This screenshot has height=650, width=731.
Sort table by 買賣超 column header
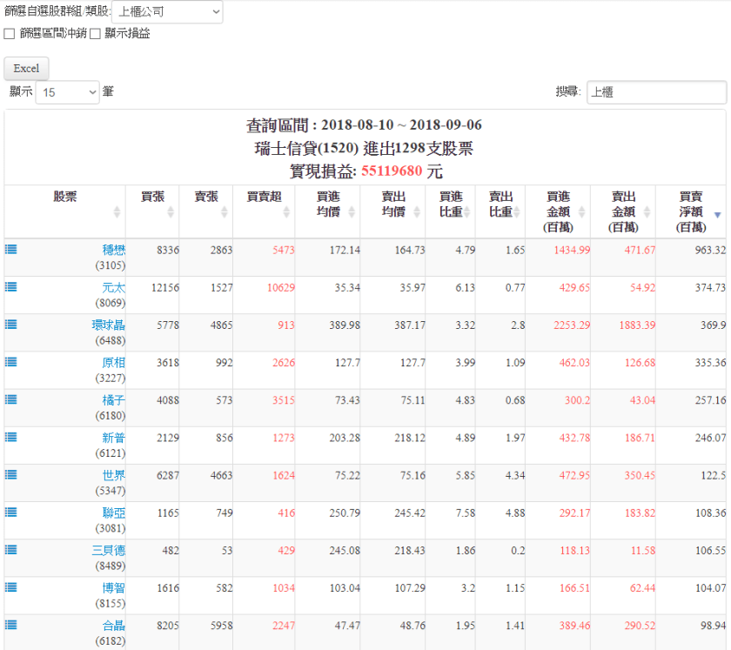[264, 204]
